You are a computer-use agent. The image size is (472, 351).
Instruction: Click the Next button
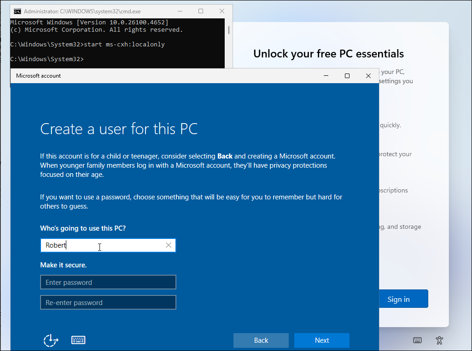322,340
